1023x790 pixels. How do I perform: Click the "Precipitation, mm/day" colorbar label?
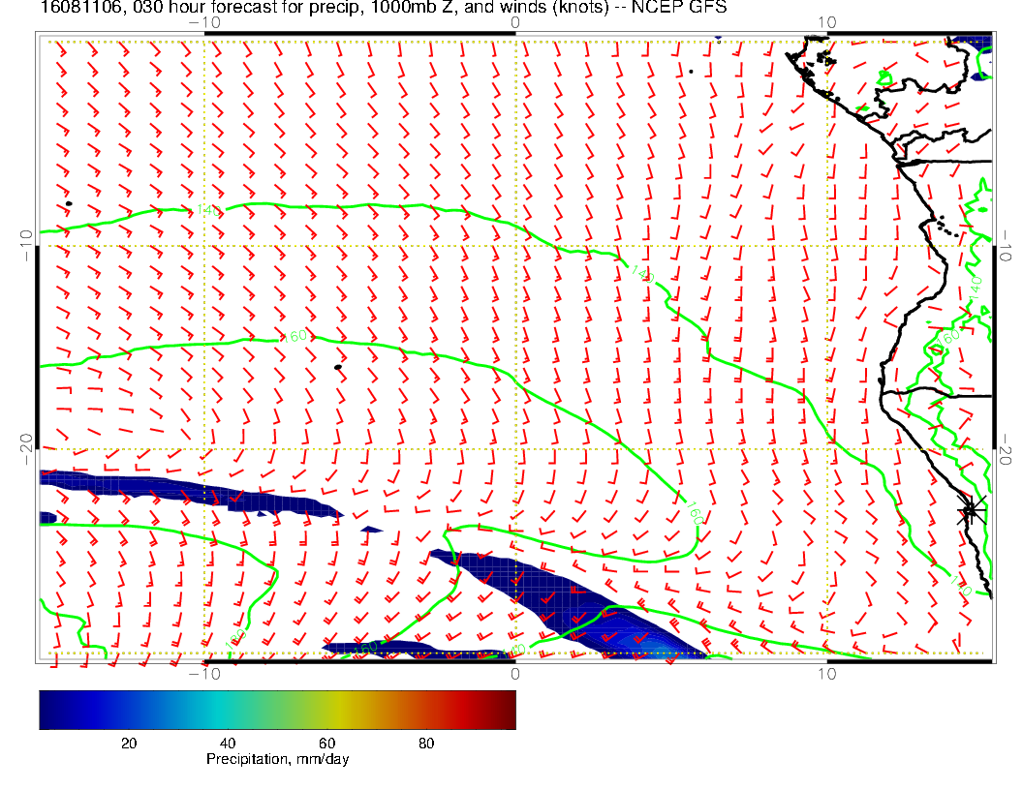point(277,760)
